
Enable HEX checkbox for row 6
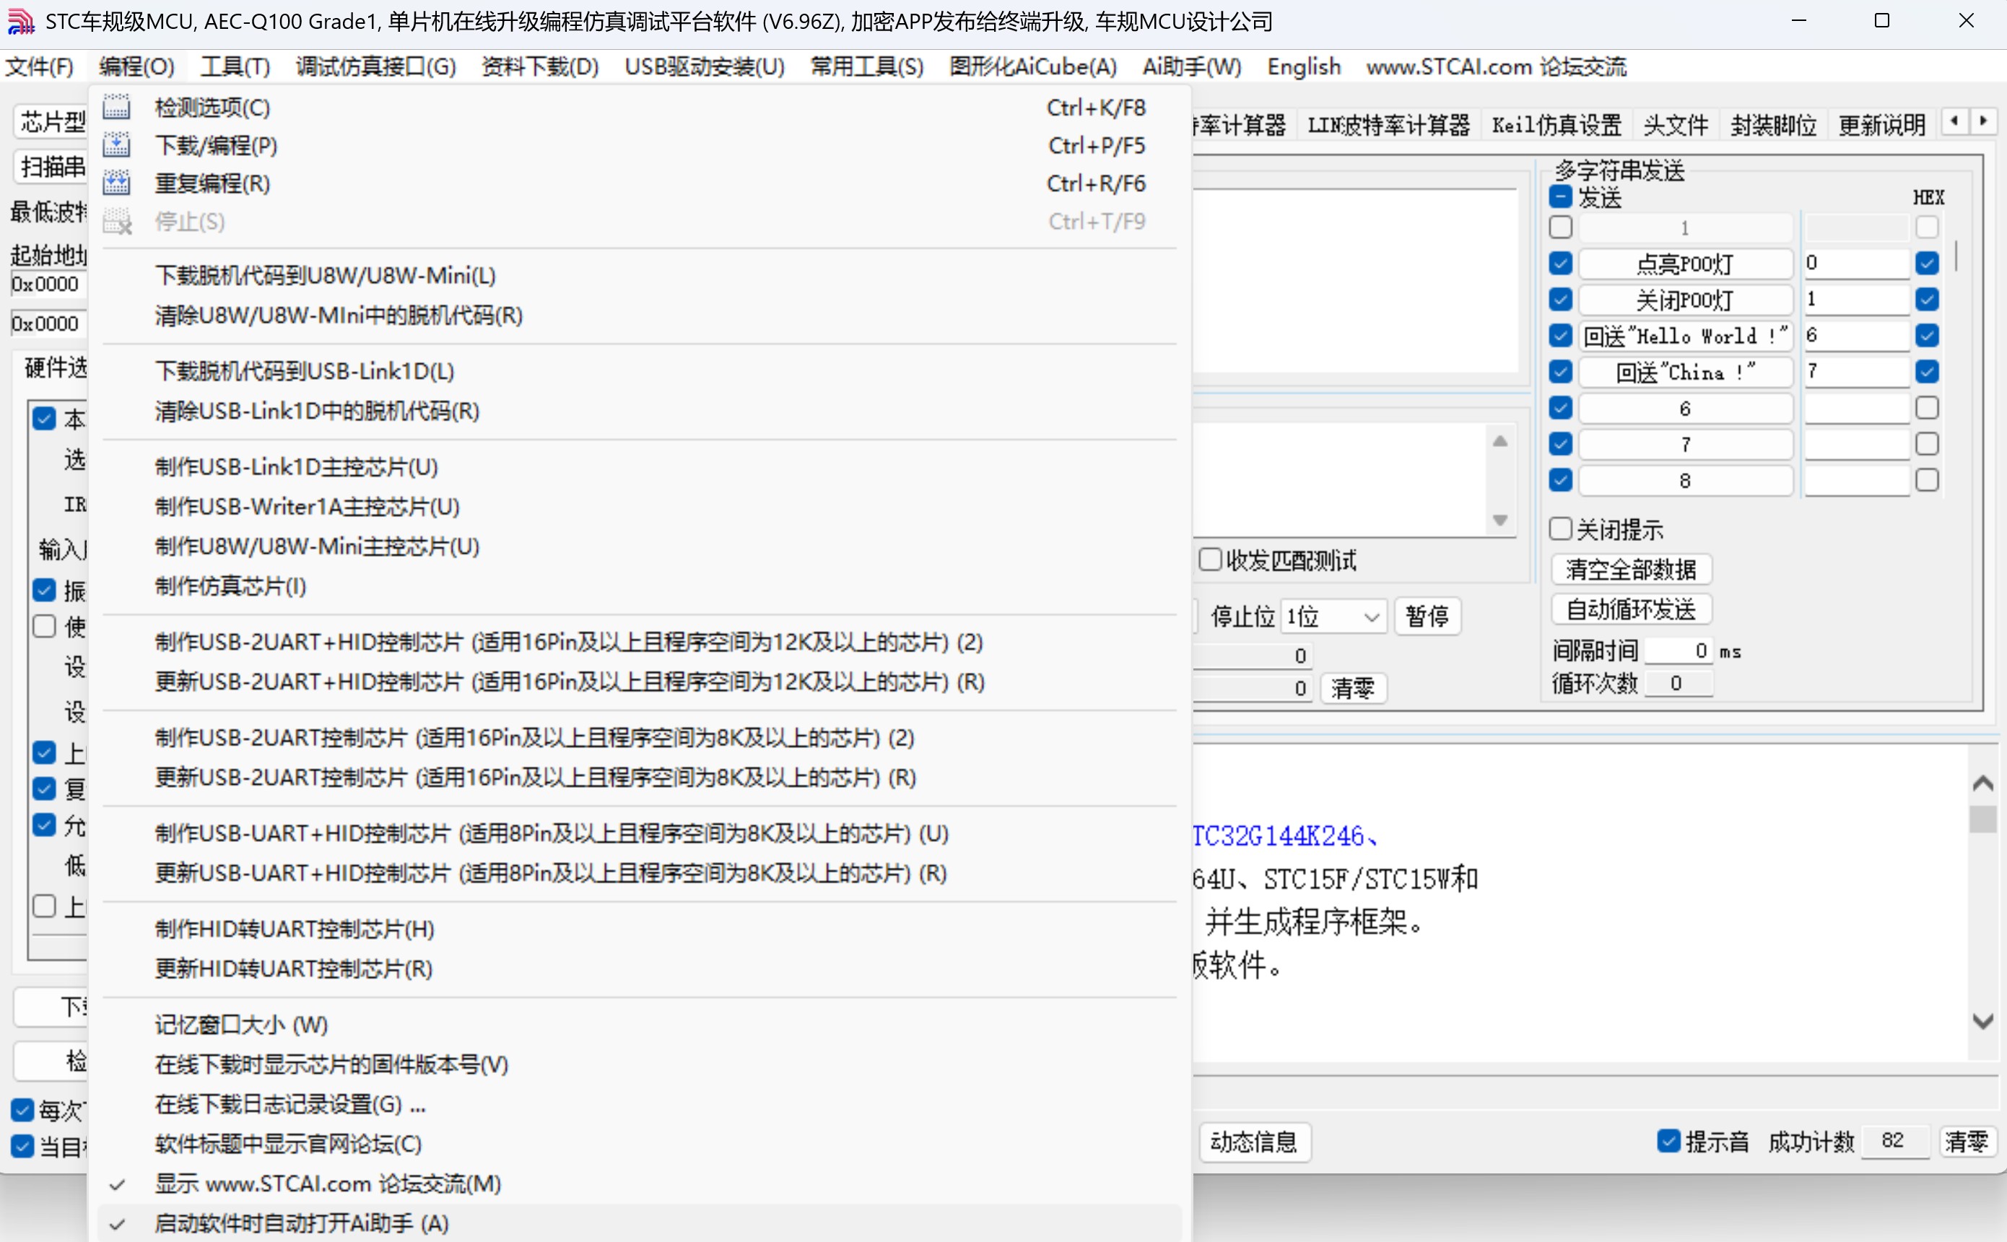point(1927,407)
